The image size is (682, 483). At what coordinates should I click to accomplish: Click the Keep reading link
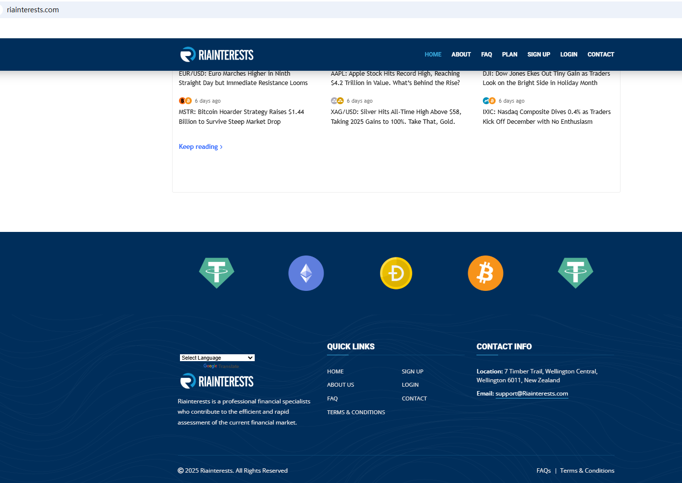coord(201,147)
